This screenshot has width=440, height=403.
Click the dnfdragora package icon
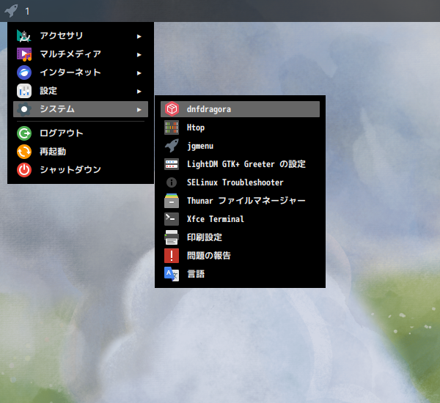pos(172,109)
